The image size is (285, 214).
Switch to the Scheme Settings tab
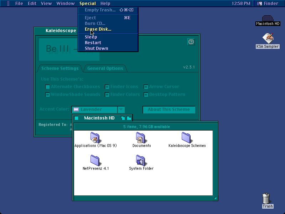click(60, 68)
